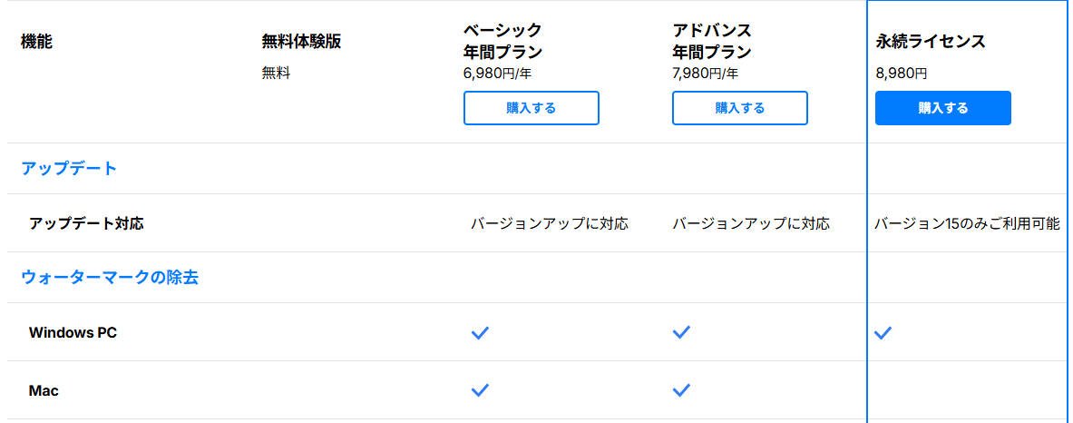Select the Windows PC row label
The height and width of the screenshot is (423, 1073).
(73, 333)
